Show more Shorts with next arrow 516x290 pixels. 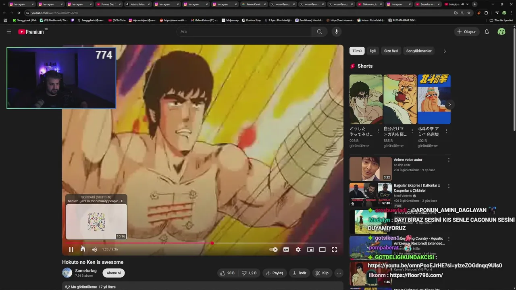[x=449, y=104]
